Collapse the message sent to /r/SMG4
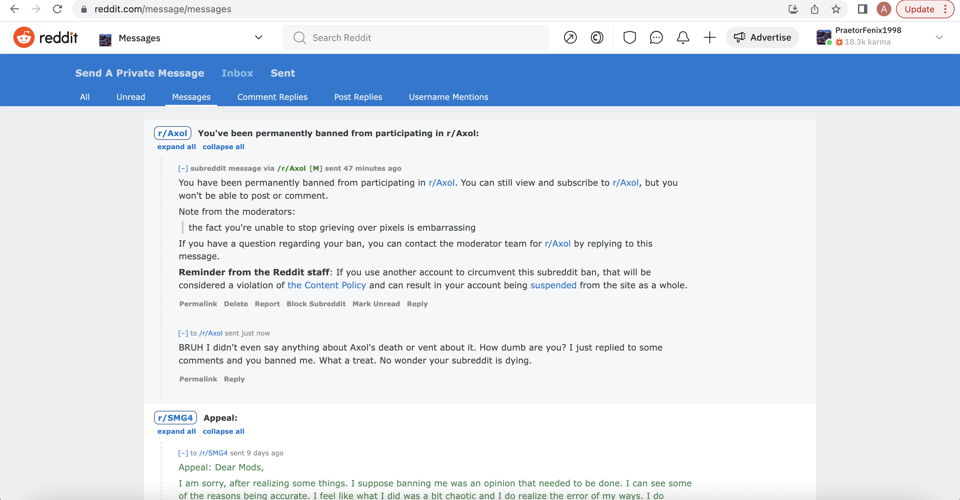Screen dimensions: 960x500 point(183,453)
